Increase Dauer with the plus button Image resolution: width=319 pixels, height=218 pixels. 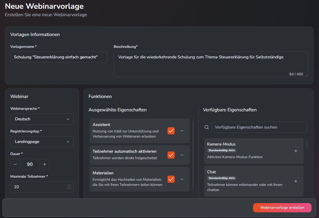click(44, 164)
